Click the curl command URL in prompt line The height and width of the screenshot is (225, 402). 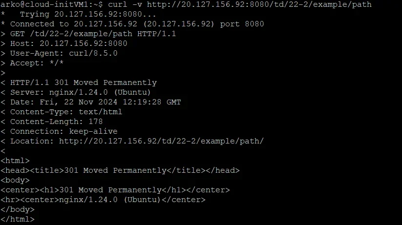259,4
